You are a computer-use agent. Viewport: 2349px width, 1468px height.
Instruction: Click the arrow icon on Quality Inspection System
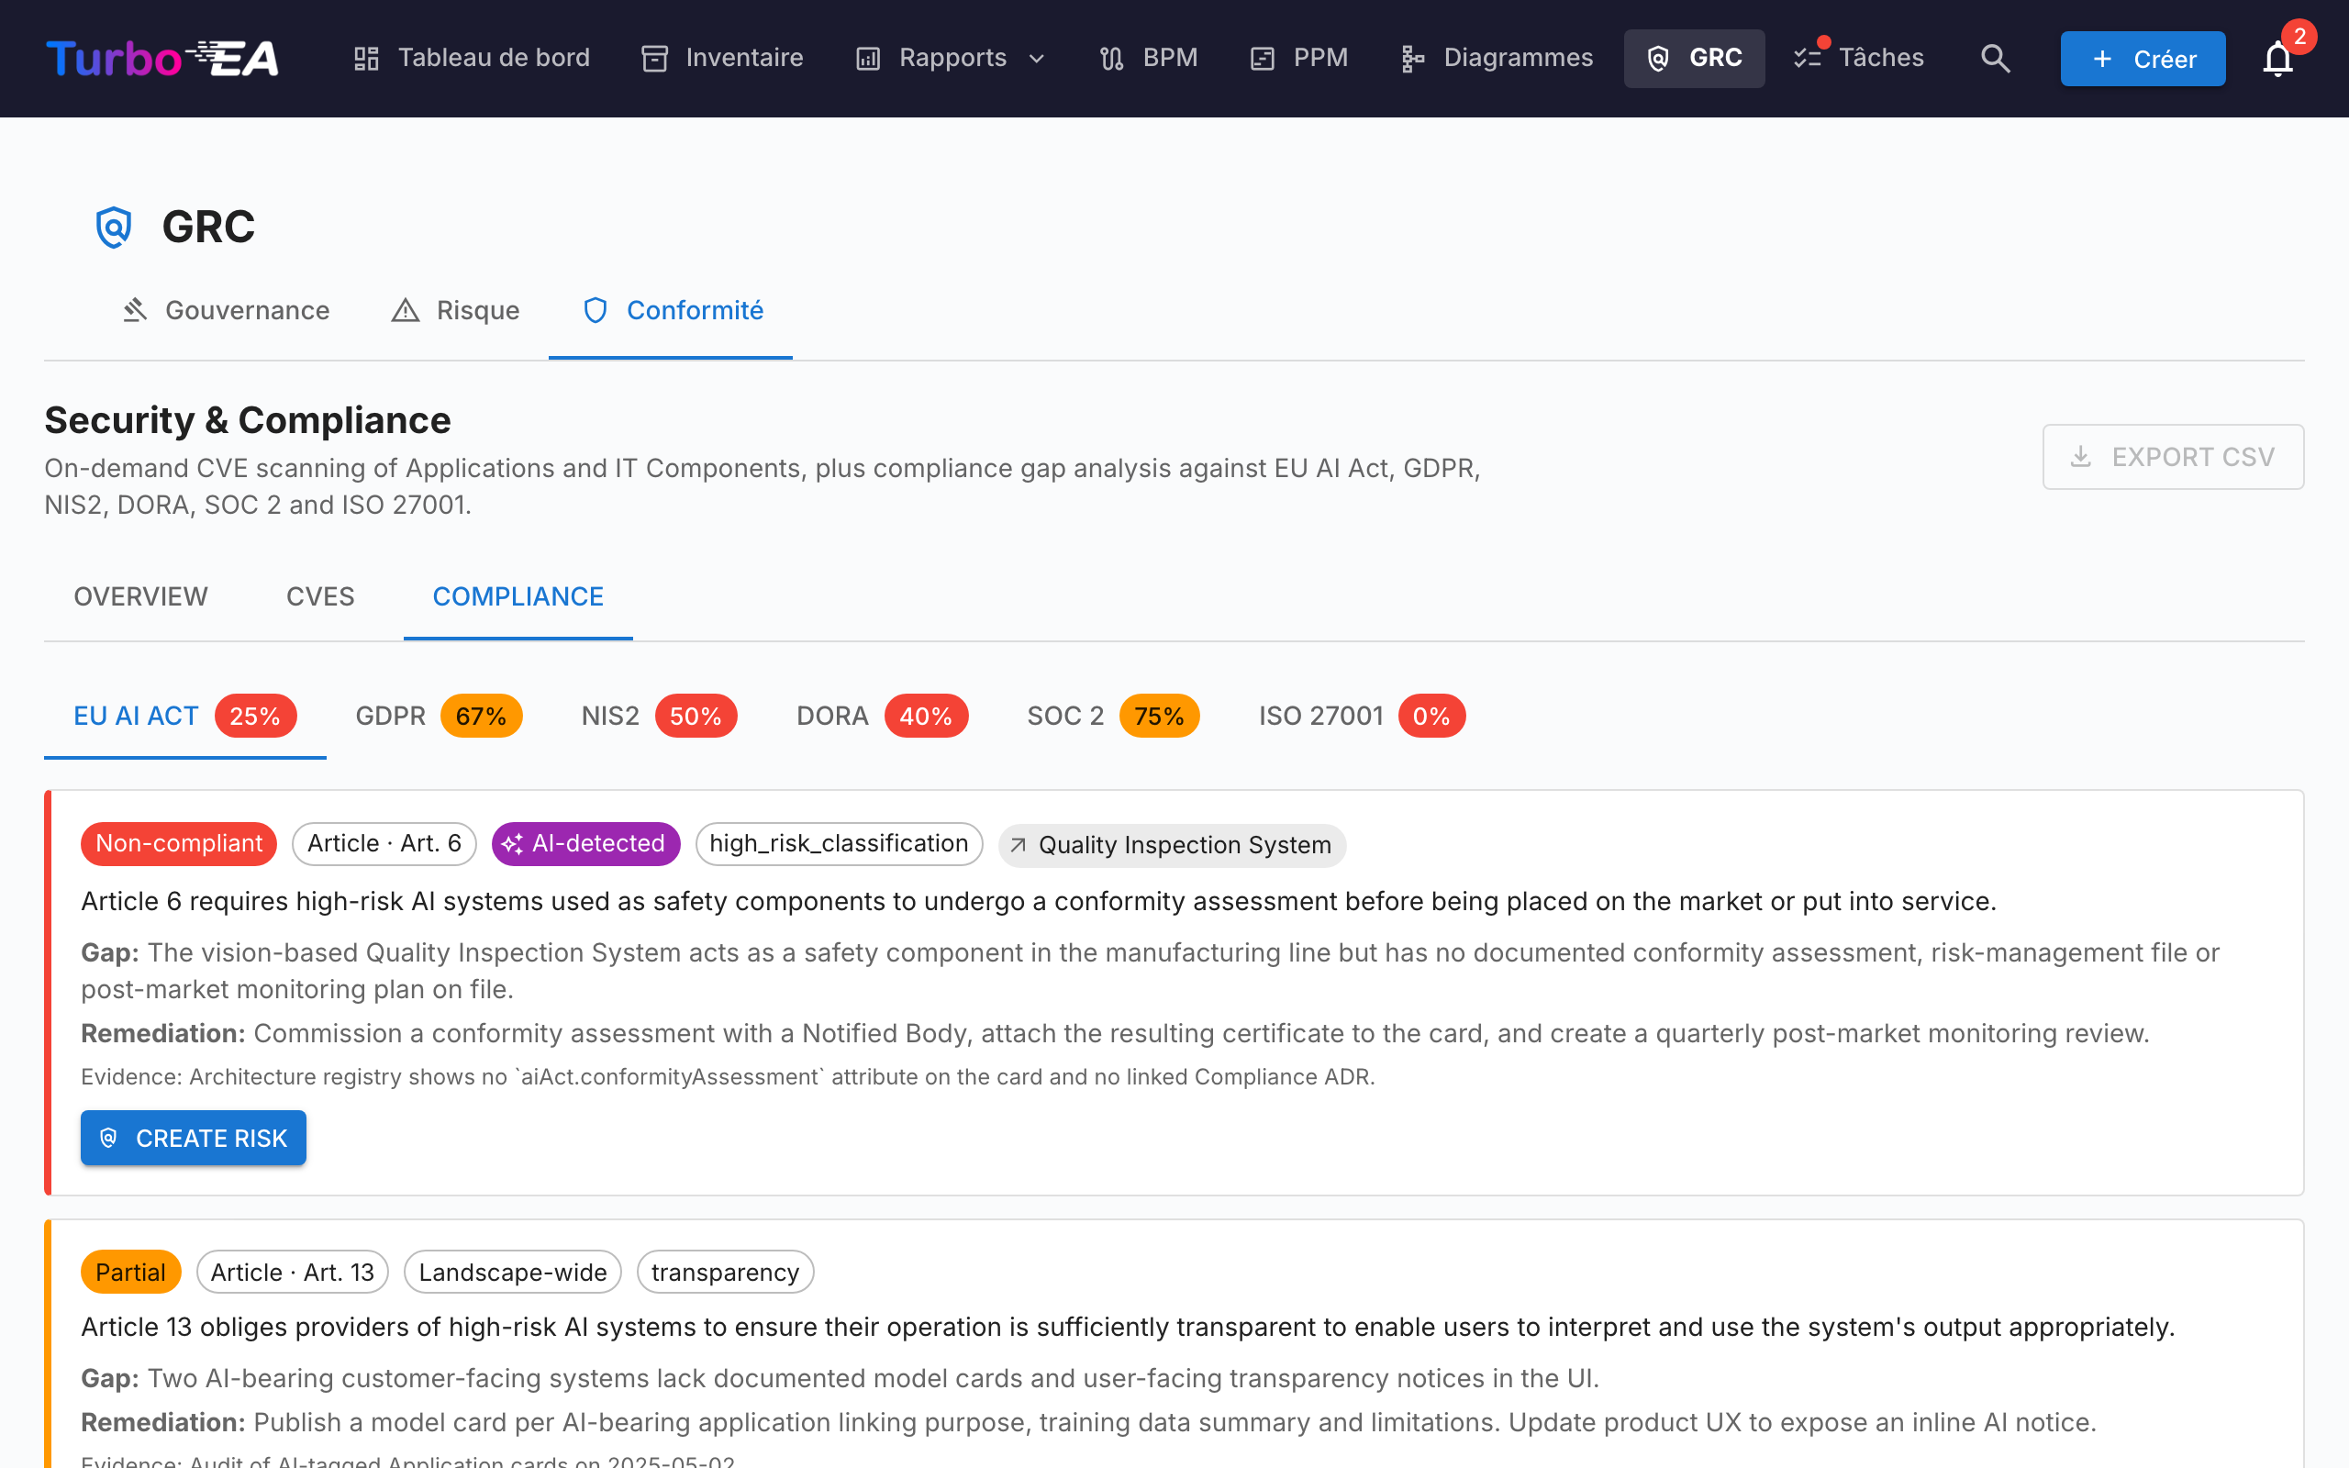click(x=1019, y=845)
